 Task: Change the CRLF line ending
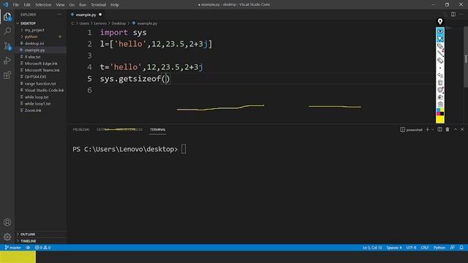tap(424, 248)
